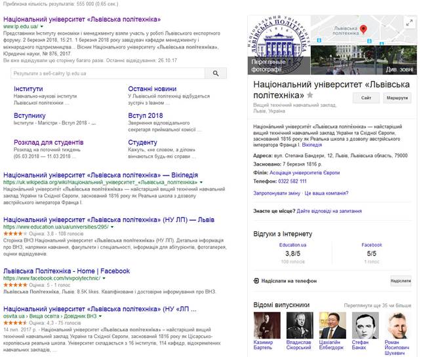This screenshot has width=421, height=357.
Task: Open Казимир Бартель alumni photo
Action: [267, 326]
